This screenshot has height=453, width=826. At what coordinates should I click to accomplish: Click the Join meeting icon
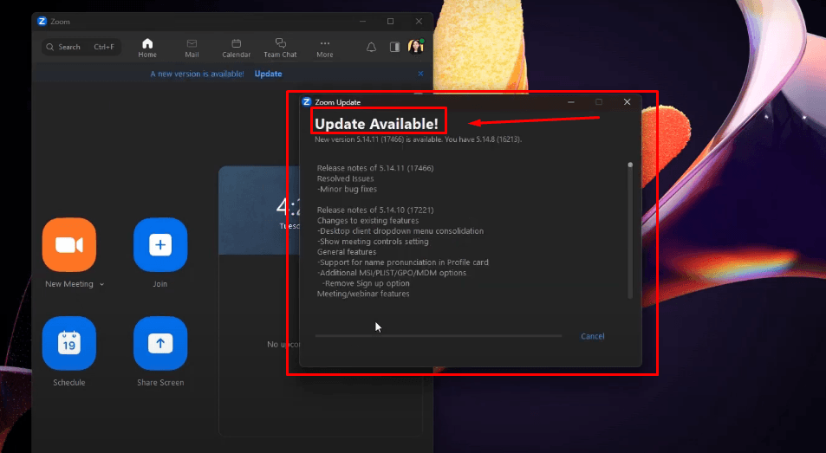tap(160, 244)
